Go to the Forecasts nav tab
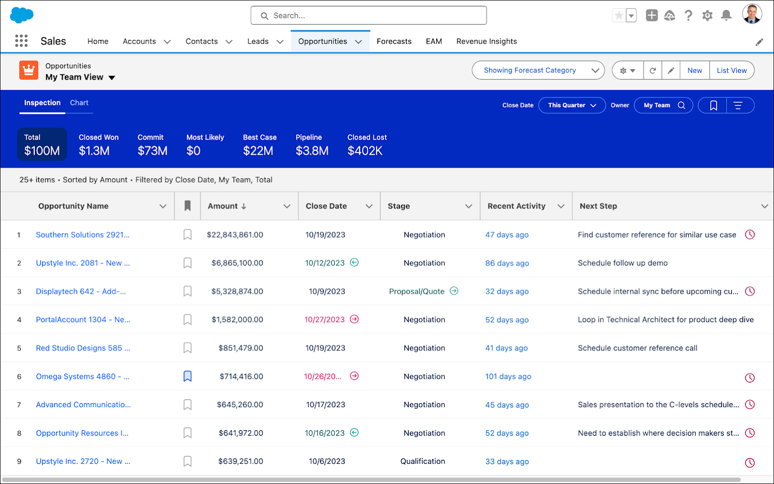 (394, 42)
